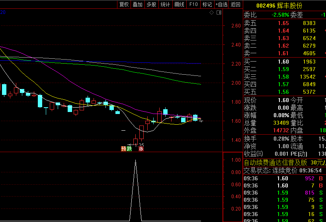Select the 画线 drawing tool
326x222 pixels.
pos(179,4)
